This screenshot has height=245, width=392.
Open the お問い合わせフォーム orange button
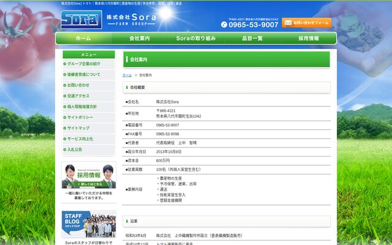click(x=307, y=23)
